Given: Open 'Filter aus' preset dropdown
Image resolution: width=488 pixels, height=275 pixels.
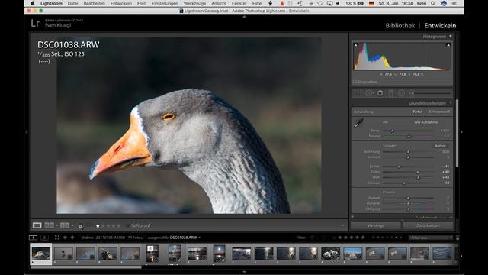Looking at the screenshot, I should coord(431,238).
